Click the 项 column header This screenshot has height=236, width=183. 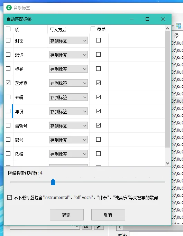point(30,29)
